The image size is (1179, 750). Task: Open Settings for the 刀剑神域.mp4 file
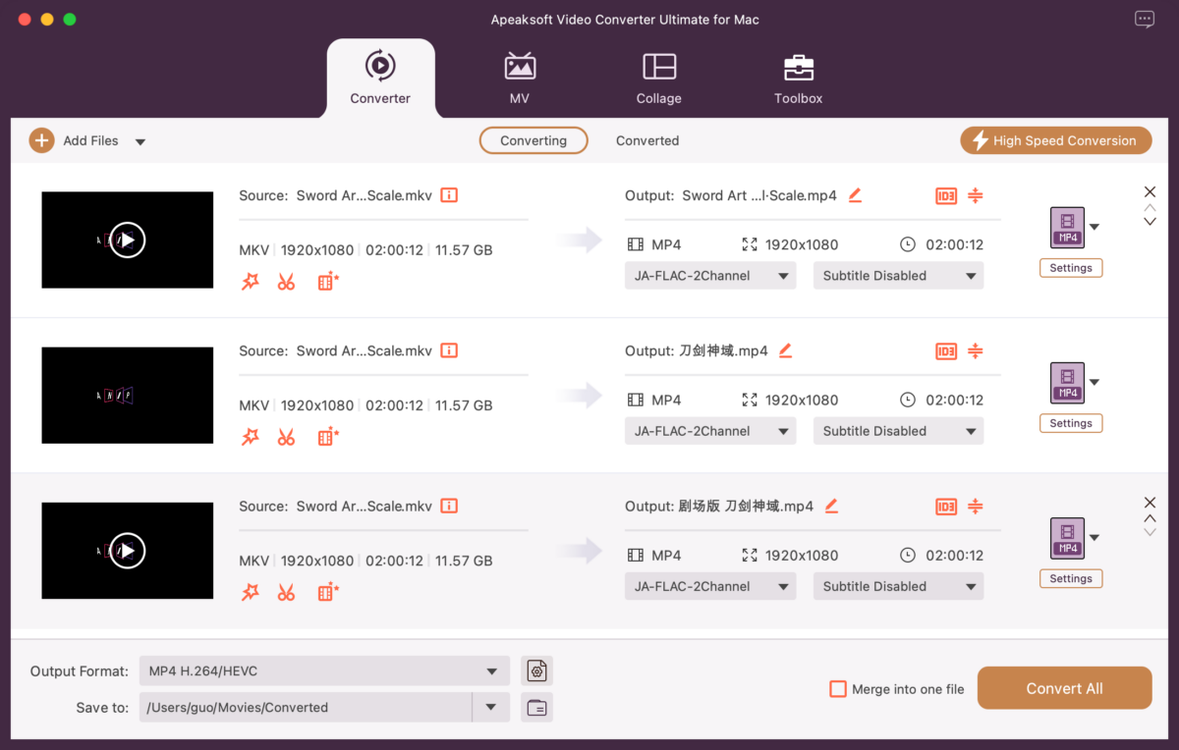(x=1071, y=423)
